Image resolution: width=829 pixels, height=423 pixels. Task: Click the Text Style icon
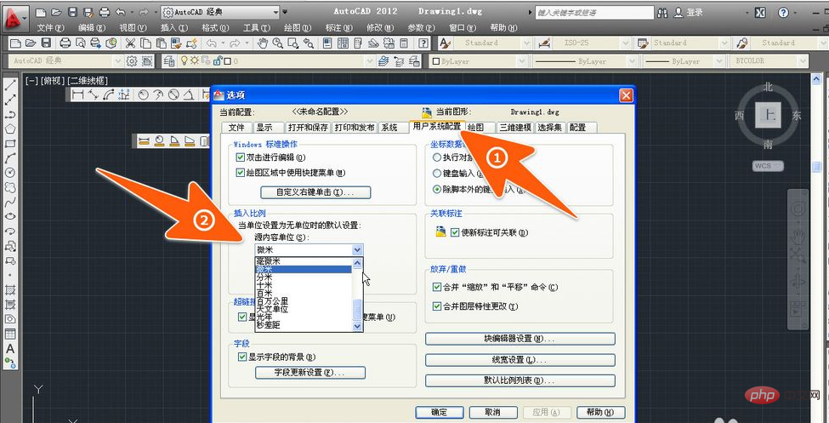coord(446,43)
